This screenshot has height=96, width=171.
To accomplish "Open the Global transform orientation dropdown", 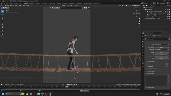I will tap(63, 5).
